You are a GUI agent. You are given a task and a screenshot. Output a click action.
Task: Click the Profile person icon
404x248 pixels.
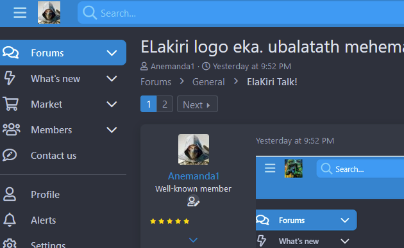tap(10, 194)
